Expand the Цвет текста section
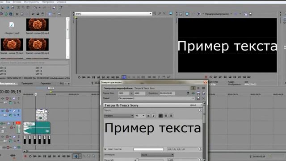 pos(105,149)
